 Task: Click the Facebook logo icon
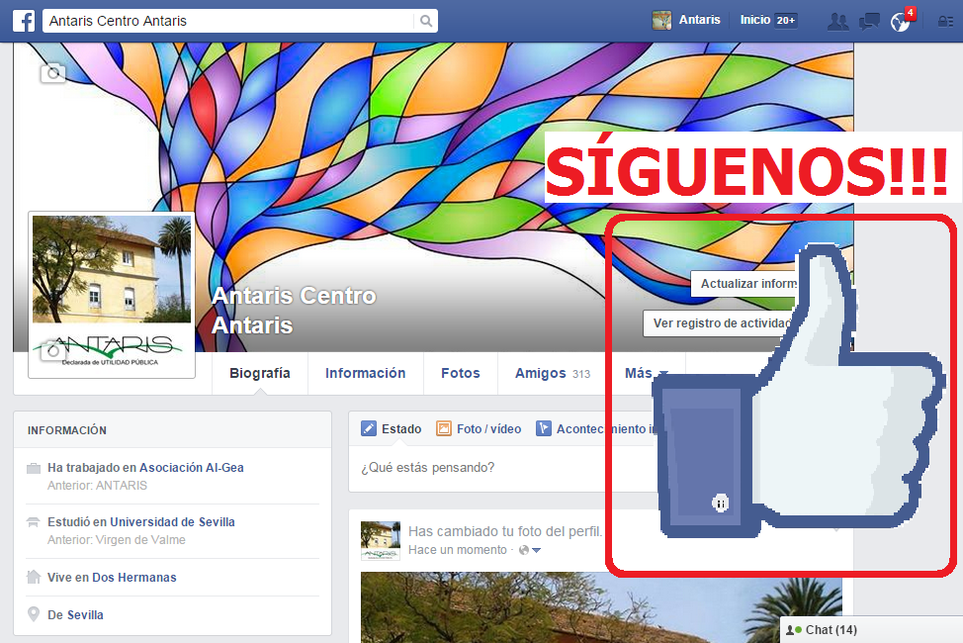click(24, 21)
